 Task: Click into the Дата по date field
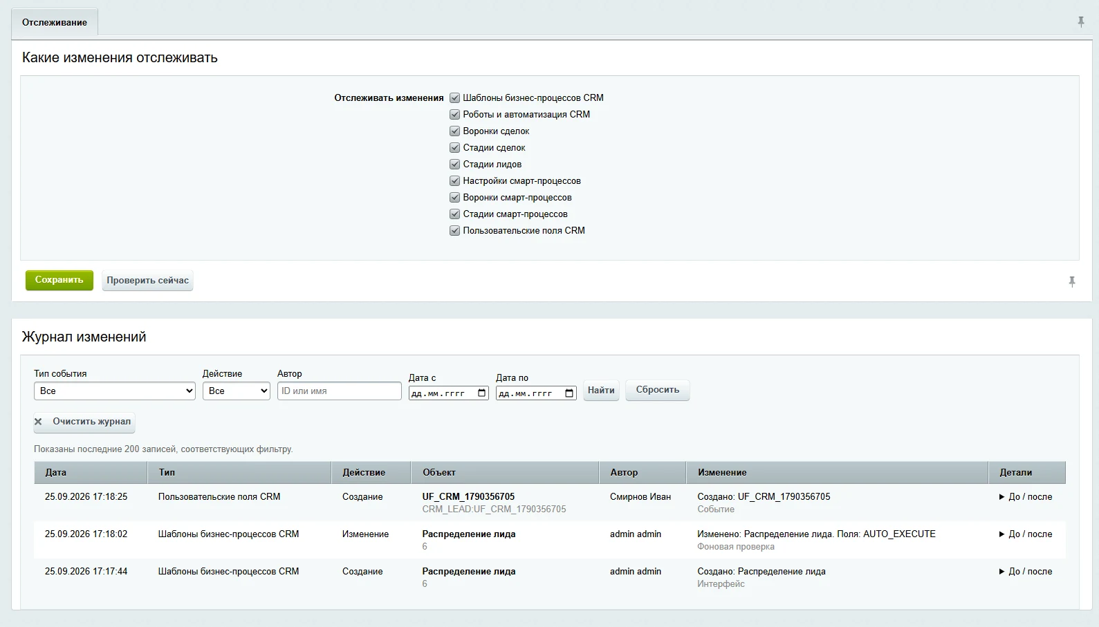(536, 393)
